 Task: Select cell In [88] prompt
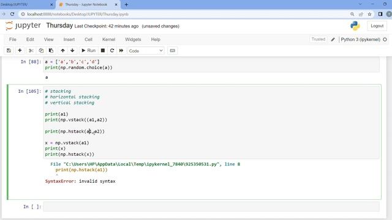click(31, 62)
